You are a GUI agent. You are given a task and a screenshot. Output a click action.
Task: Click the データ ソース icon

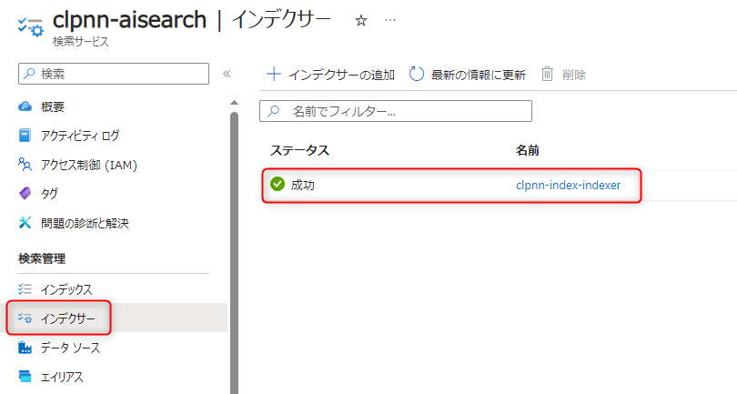tap(25, 348)
